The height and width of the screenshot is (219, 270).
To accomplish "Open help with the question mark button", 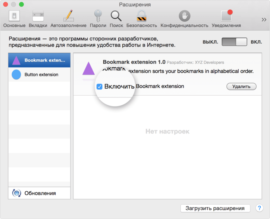I will pos(259,208).
